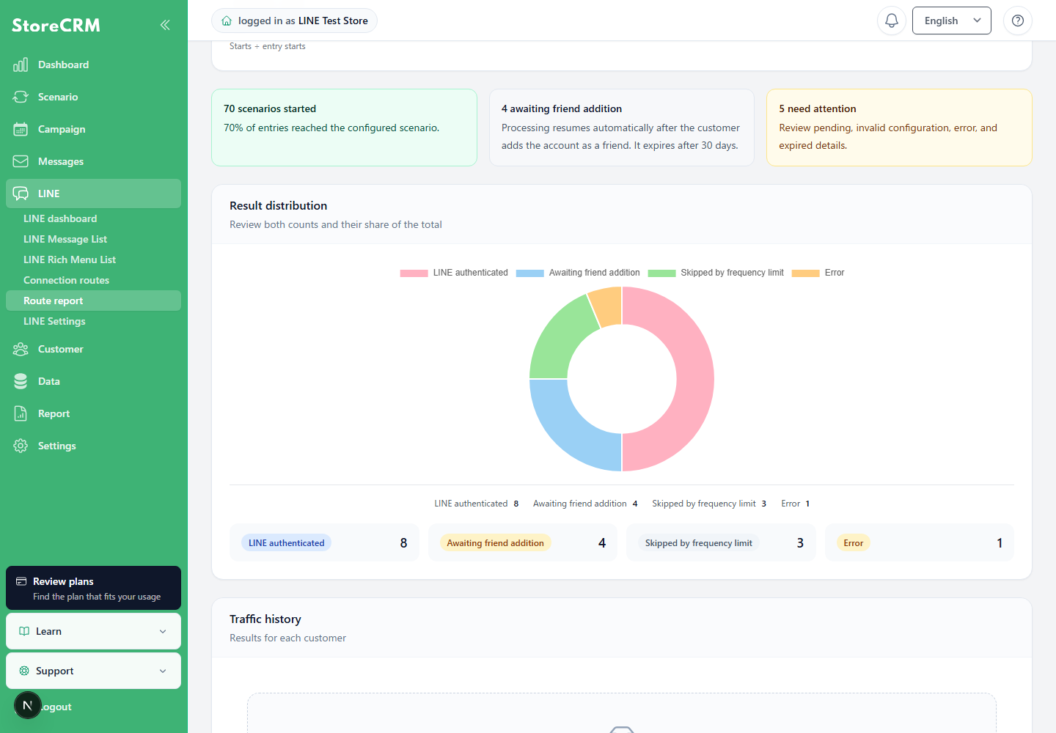Click Review plans banner
1056x733 pixels.
(x=93, y=588)
